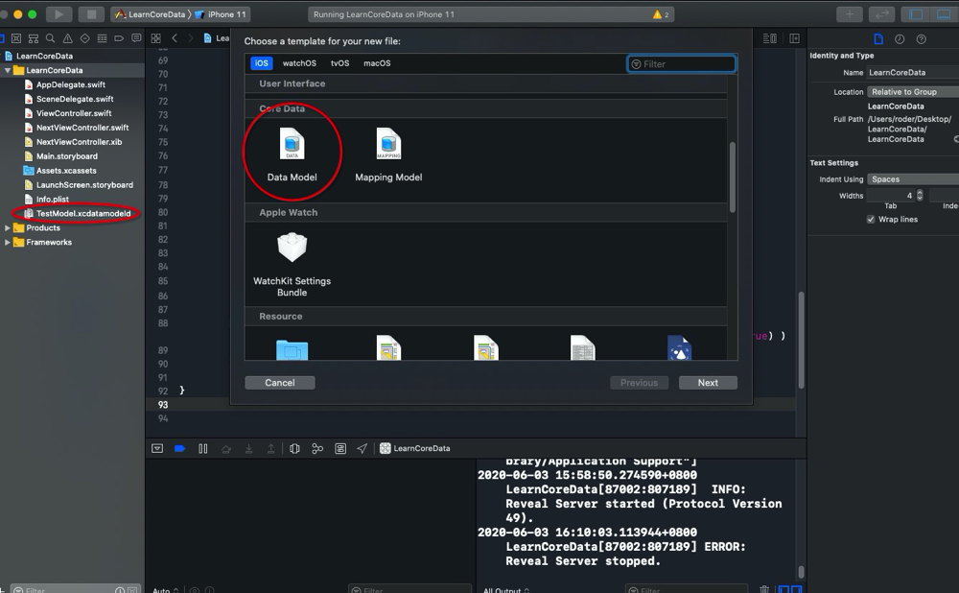Viewport: 959px width, 593px height.
Task: Click the Tab width stepper
Action: pos(920,196)
